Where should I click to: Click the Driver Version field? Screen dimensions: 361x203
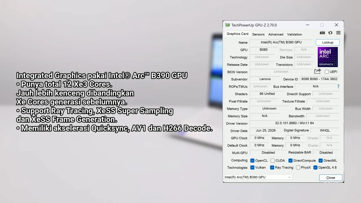click(x=294, y=123)
